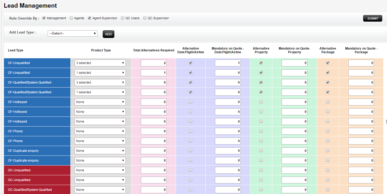The image size is (387, 194).
Task: Open the Add Lead Type select dropdown
Action: [x=72, y=33]
